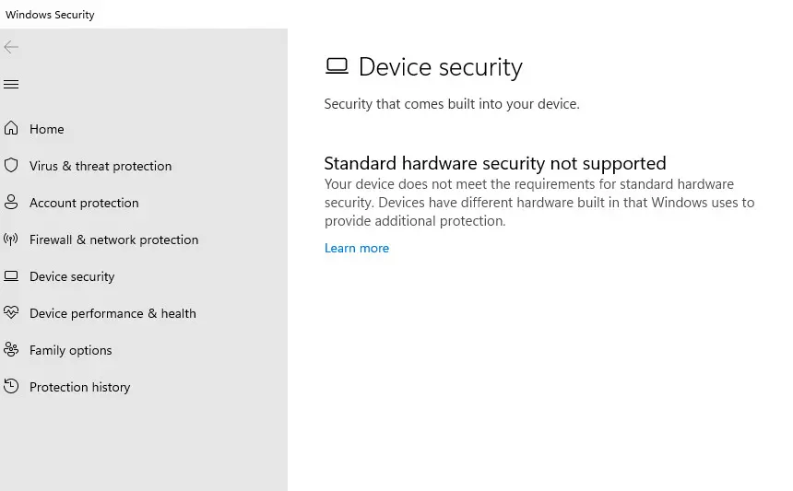The width and height of the screenshot is (793, 491).
Task: Select the Account protection label
Action: [x=84, y=203]
